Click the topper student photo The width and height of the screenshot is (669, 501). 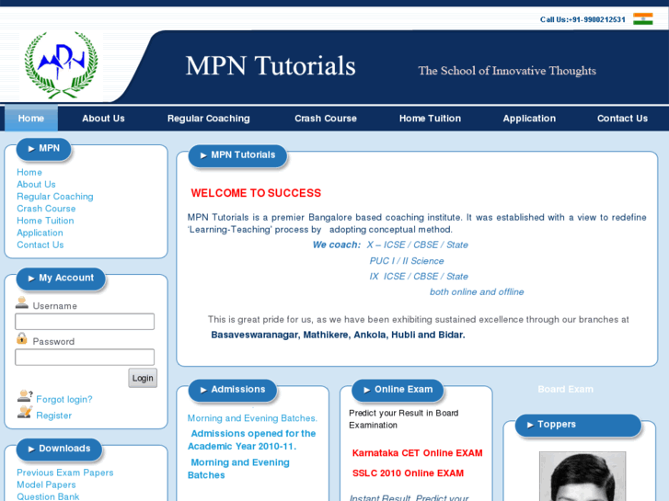(x=582, y=476)
